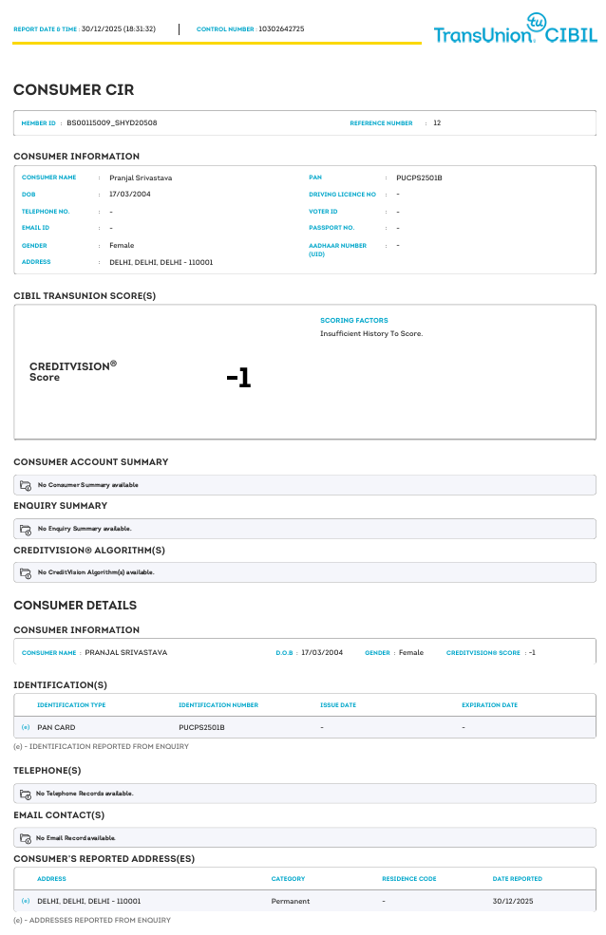Click the control number 10302642725
The width and height of the screenshot is (606, 935).
point(281,29)
